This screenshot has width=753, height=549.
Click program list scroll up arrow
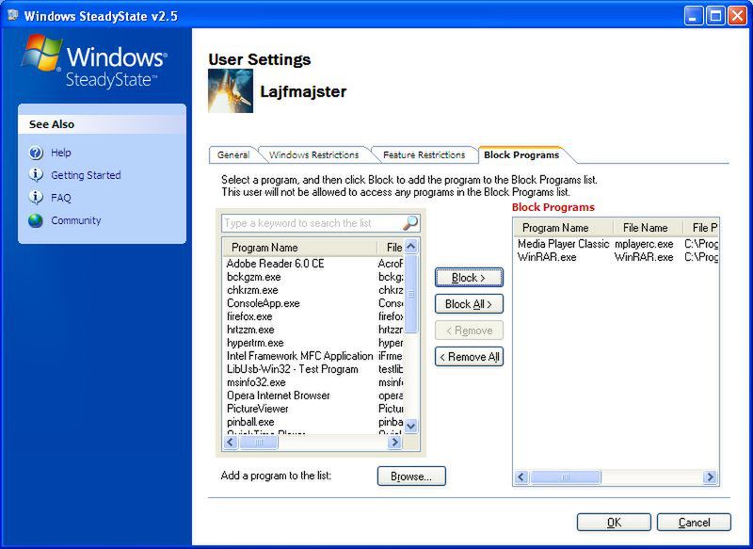coord(411,247)
